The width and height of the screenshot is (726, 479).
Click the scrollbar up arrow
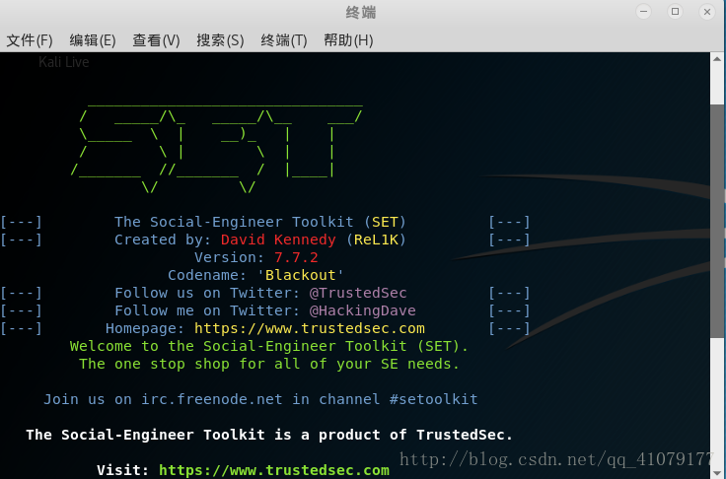coord(717,59)
